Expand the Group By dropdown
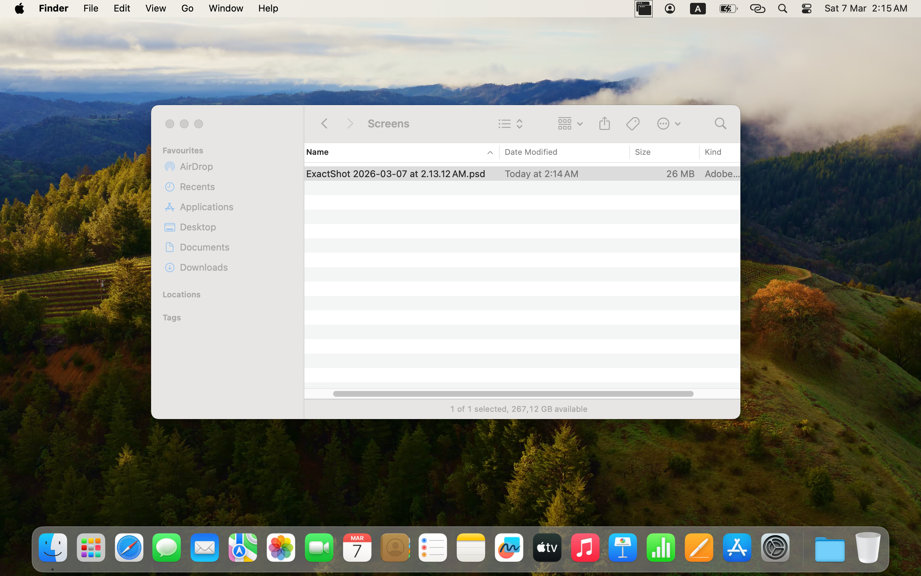 coord(570,123)
